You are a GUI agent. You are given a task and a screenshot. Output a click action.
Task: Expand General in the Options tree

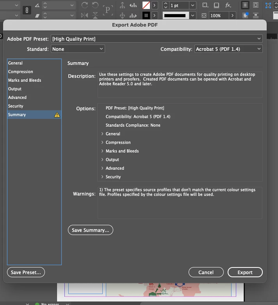point(102,134)
